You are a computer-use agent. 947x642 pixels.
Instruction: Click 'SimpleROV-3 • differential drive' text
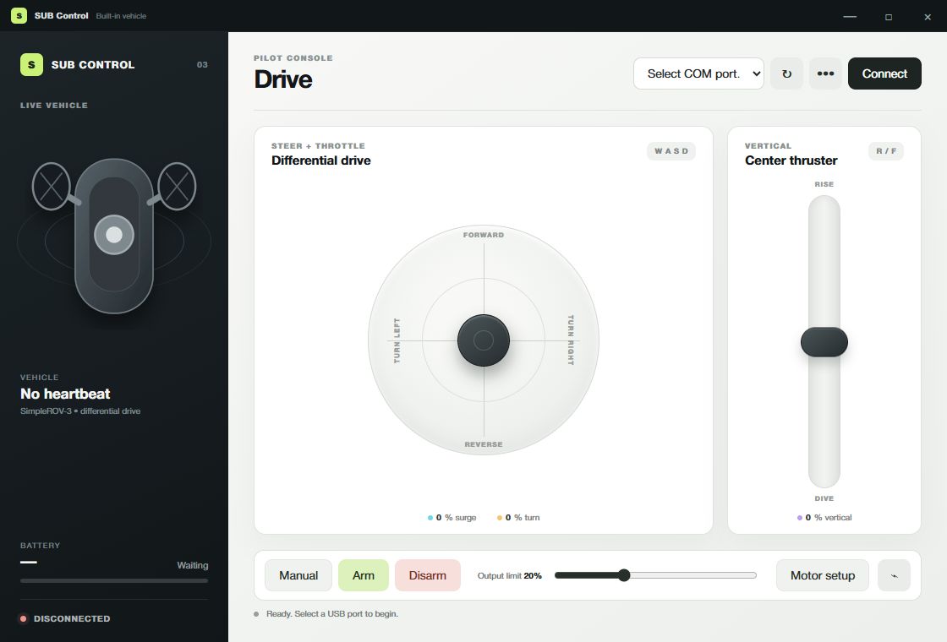pyautogui.click(x=80, y=411)
